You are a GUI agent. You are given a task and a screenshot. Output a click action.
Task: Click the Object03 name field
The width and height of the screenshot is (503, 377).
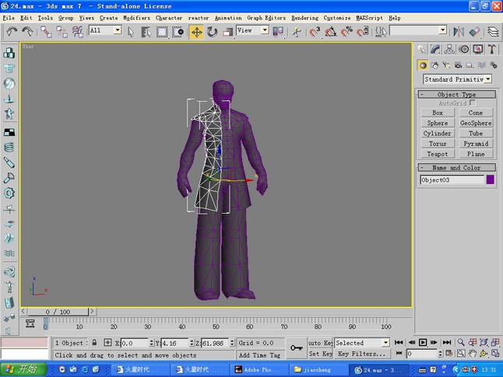pyautogui.click(x=452, y=180)
